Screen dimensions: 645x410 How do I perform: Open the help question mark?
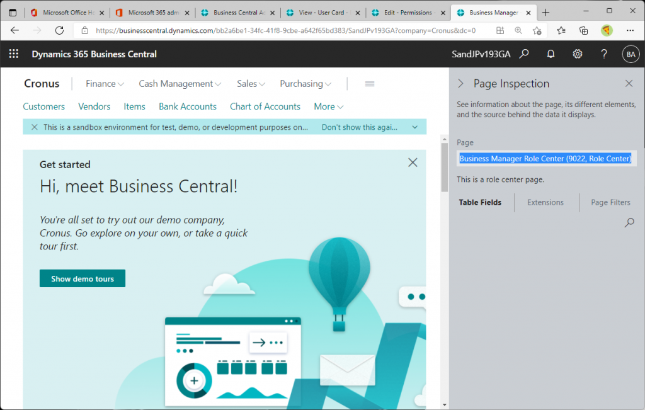point(604,54)
